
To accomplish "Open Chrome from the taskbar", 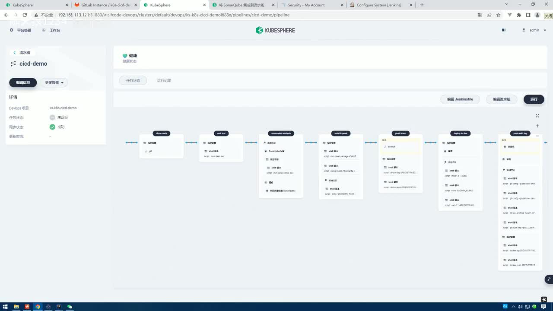I will click(38, 307).
